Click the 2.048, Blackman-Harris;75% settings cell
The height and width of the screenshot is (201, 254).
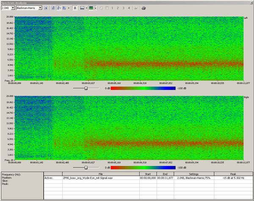tap(194, 178)
